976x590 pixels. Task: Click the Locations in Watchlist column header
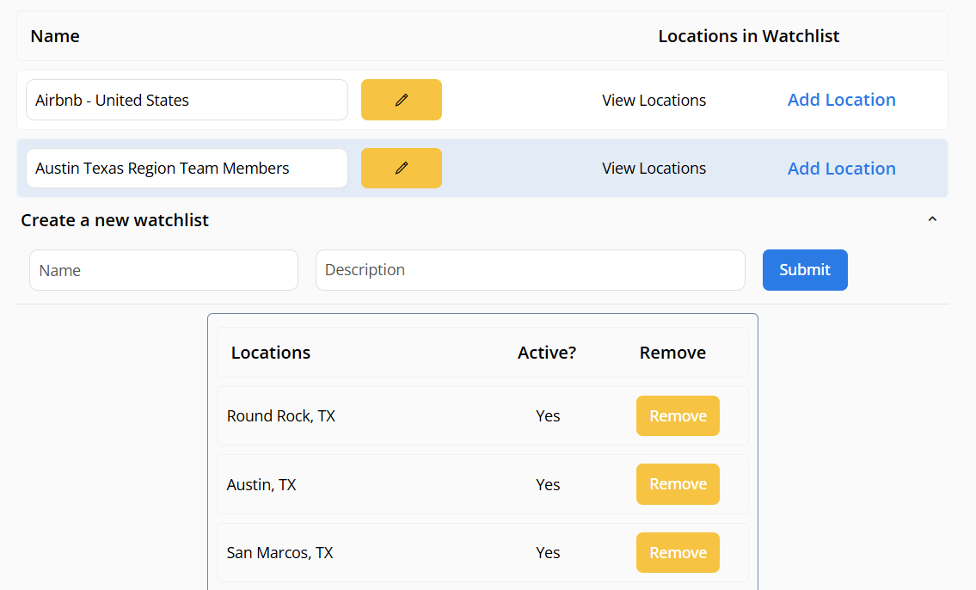point(748,36)
